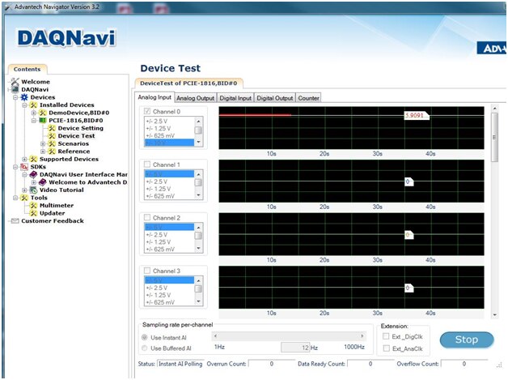Click the blue gear icon beside Devices
This screenshot has width=508, height=380.
point(24,97)
